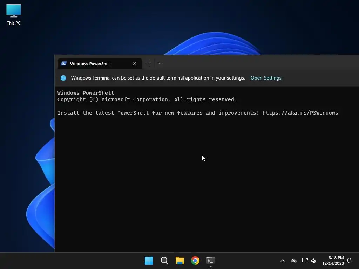Close the Windows PowerShell tab
The width and height of the screenshot is (359, 269).
pyautogui.click(x=134, y=63)
